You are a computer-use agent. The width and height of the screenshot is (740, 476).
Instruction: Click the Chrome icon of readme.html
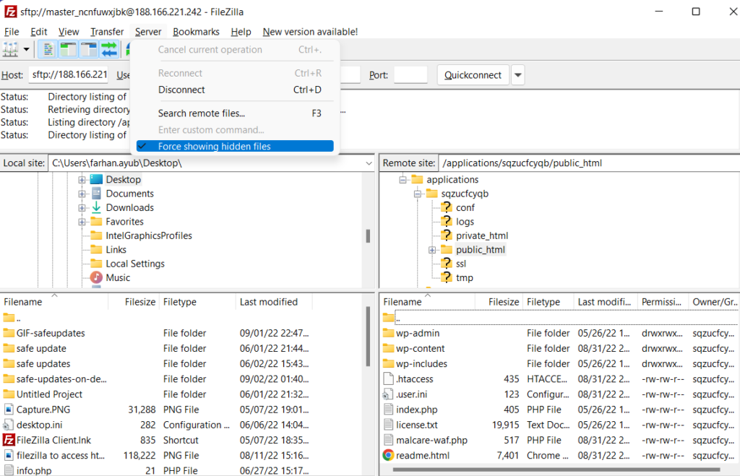388,455
